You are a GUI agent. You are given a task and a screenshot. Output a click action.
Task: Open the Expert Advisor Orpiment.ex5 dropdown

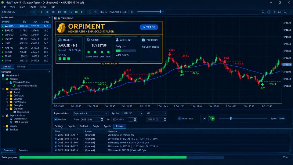[x=91, y=113]
